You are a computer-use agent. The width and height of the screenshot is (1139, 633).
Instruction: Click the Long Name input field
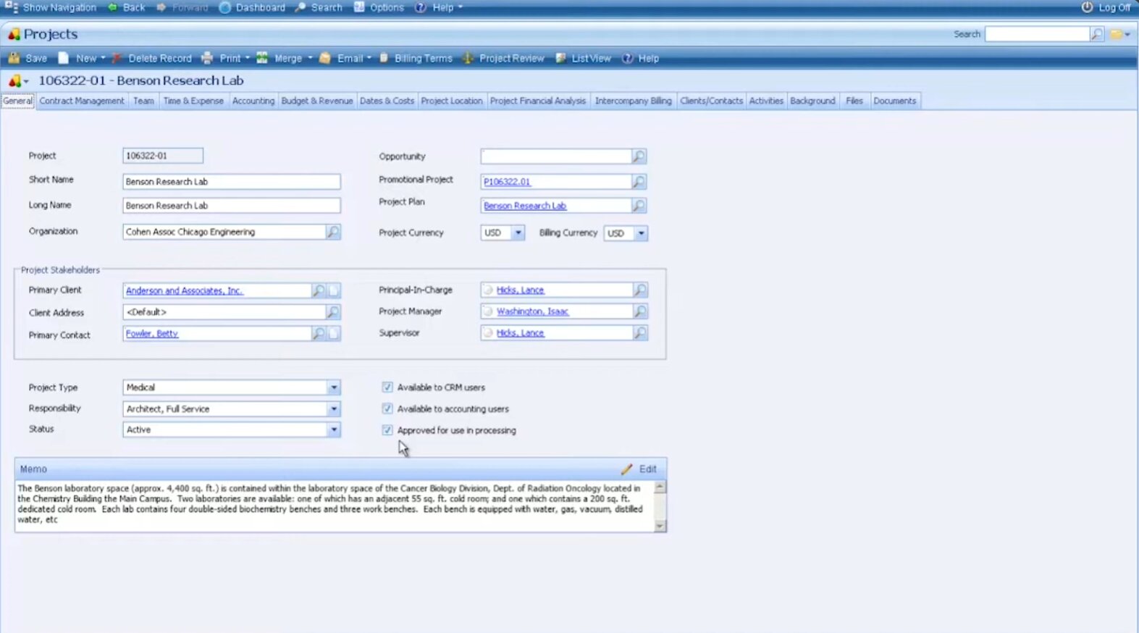[x=232, y=206]
